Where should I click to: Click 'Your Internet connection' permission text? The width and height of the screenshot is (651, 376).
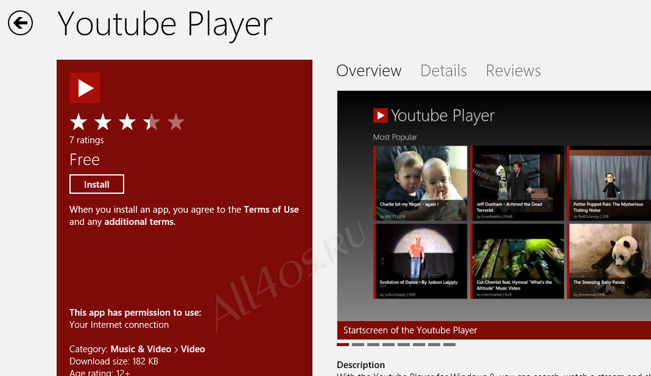coord(119,325)
